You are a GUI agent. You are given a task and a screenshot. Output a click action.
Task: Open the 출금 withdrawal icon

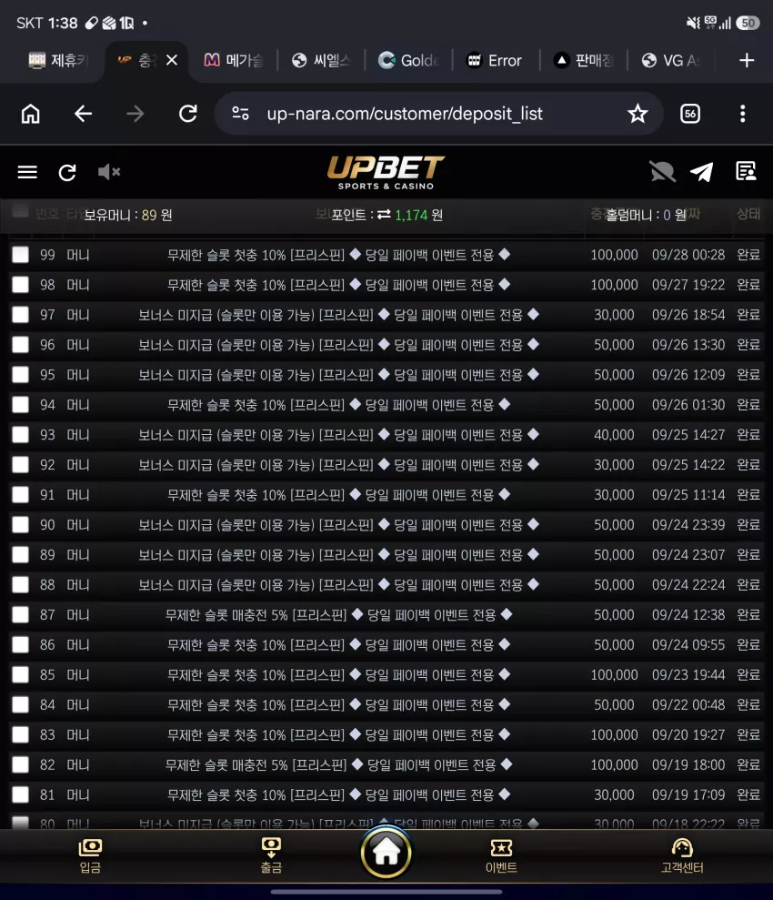pos(271,855)
